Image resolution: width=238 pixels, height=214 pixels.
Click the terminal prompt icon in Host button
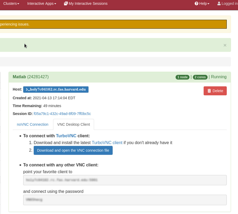(x=28, y=89)
